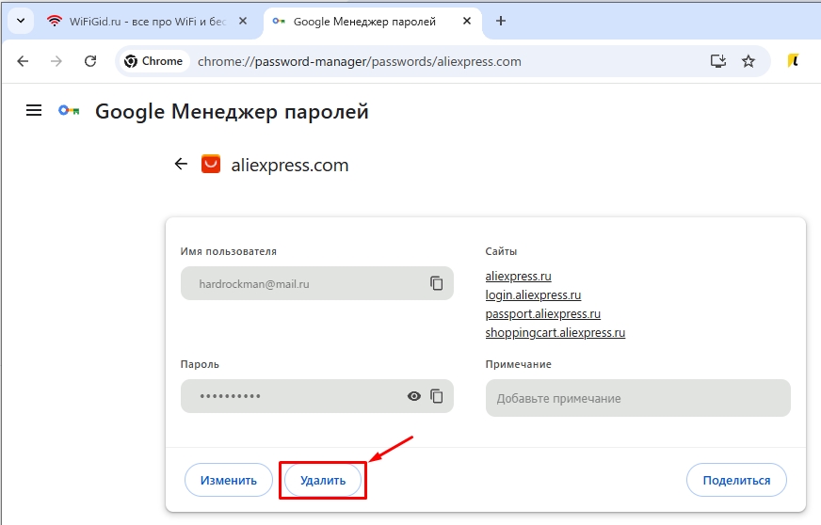Click the Имя пользователя label

coord(228,251)
